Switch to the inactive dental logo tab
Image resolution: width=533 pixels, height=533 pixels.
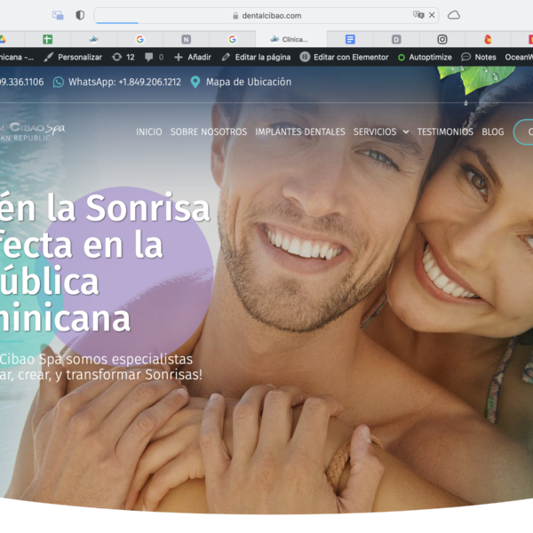click(93, 39)
